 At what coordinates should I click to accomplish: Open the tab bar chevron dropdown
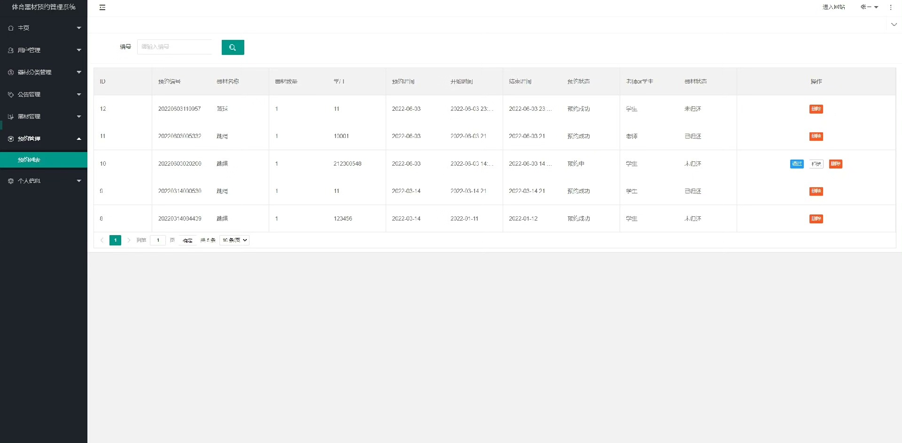pos(894,25)
